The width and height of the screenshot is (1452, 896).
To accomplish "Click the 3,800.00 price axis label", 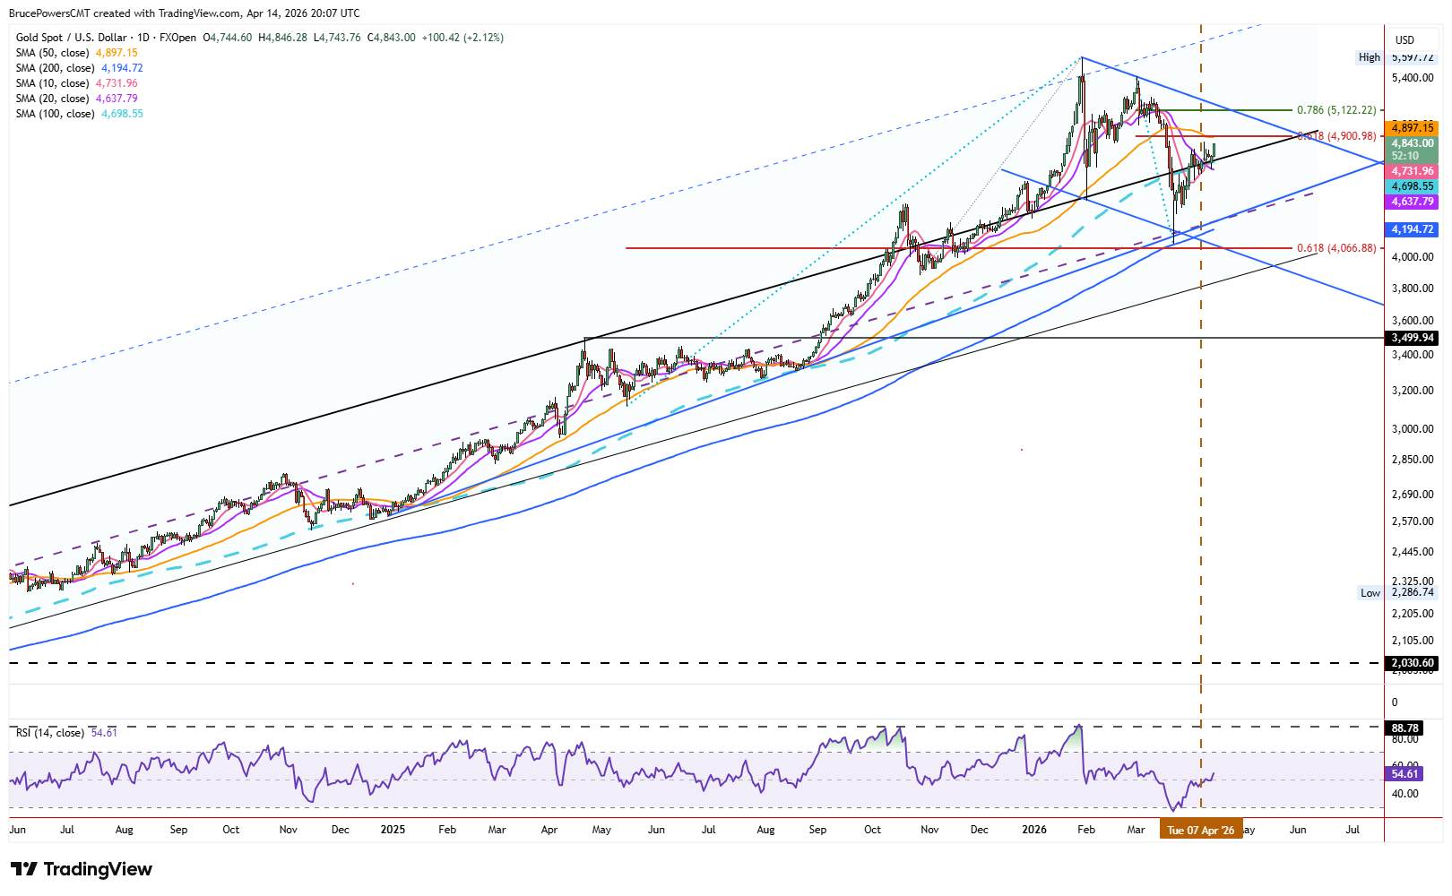I will click(1413, 289).
